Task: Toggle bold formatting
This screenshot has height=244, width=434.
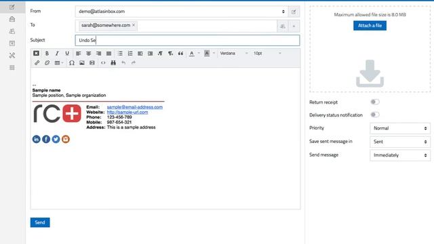Action: pos(47,53)
